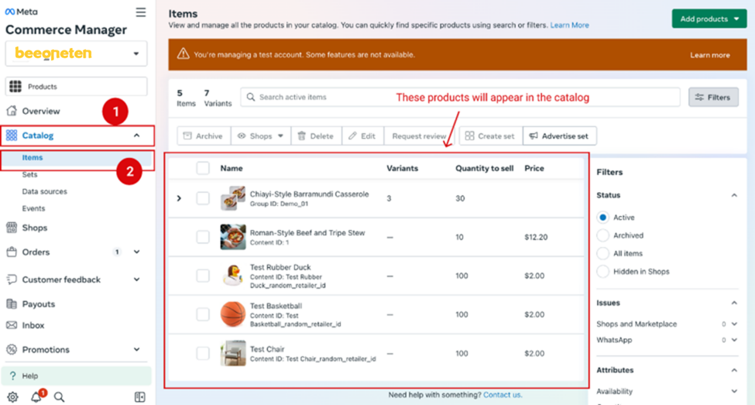
Task: Open Payouts in the sidebar
Action: (x=38, y=304)
